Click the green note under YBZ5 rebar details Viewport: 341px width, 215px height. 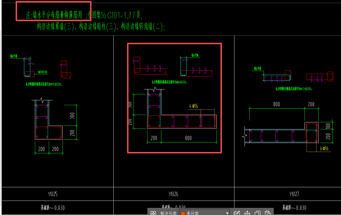click(x=44, y=85)
